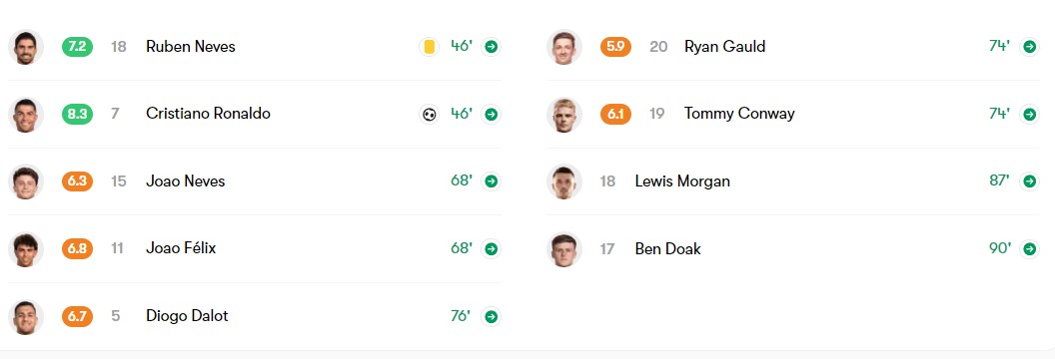Click Diogo Dalot's 6.7 rating badge
Viewport: 1055px width, 359px height.
coord(77,316)
